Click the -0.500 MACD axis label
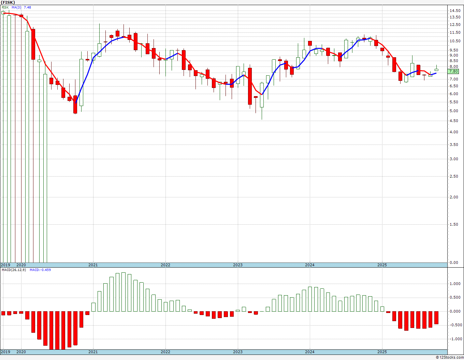The image size is (464, 360). (x=455, y=325)
